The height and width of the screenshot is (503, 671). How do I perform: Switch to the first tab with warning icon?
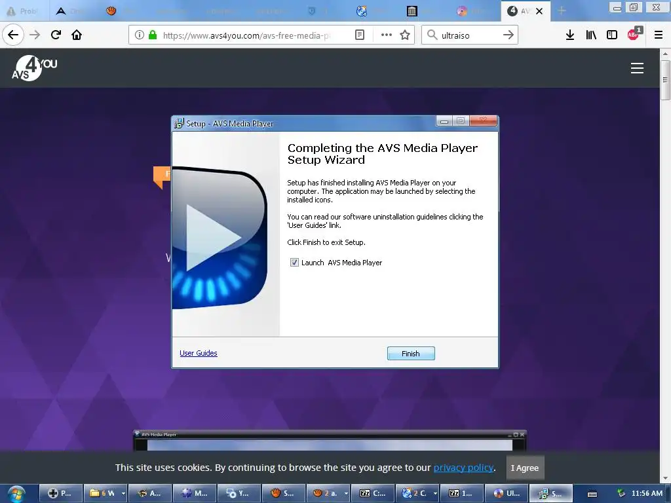24,11
